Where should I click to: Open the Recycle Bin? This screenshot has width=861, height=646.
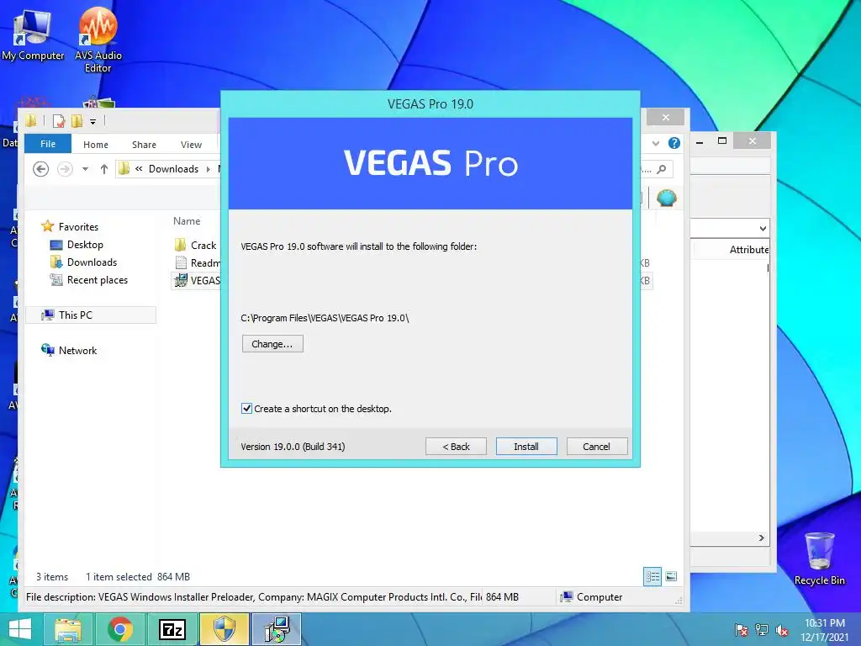(x=819, y=559)
